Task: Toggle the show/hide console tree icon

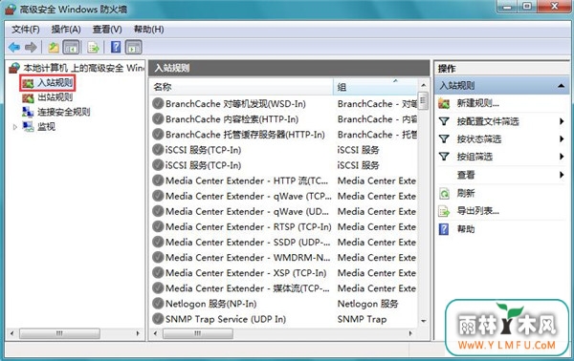Action: pos(71,47)
